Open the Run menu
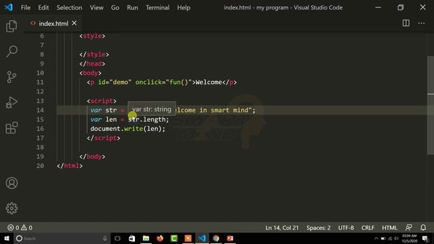This screenshot has width=434, height=244. click(x=132, y=7)
